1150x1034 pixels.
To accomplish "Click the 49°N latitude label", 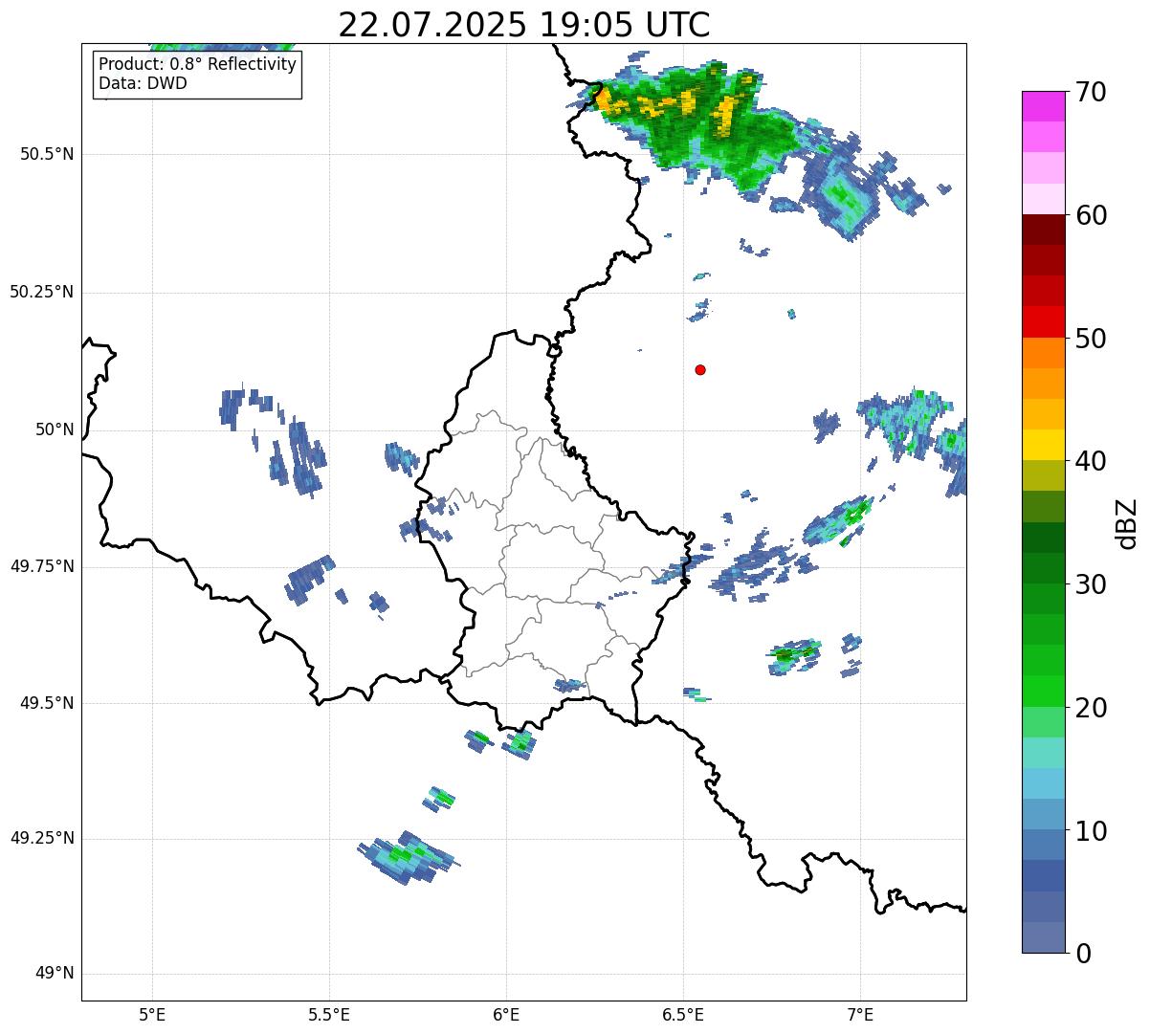I will pos(55,974).
